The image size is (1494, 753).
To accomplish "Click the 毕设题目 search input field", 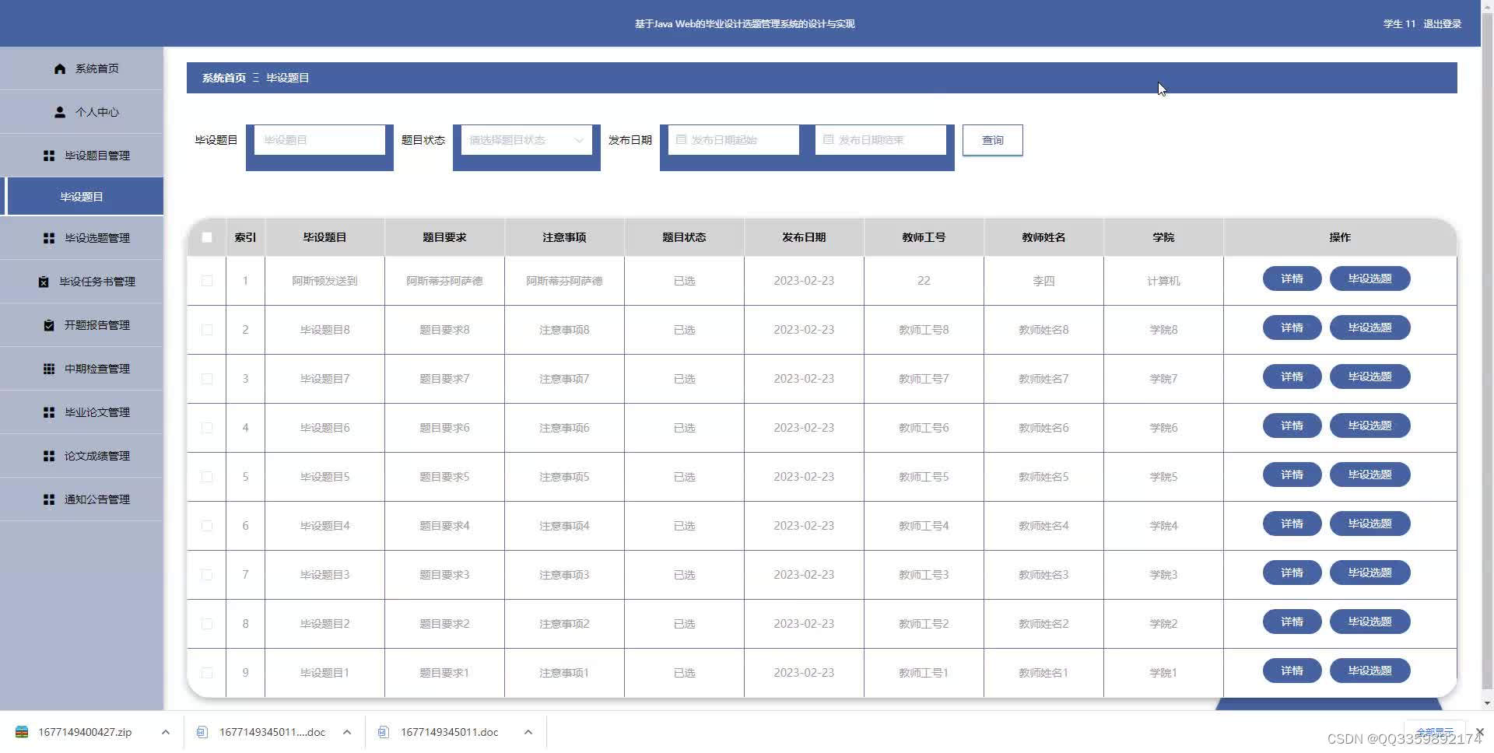I will click(319, 140).
